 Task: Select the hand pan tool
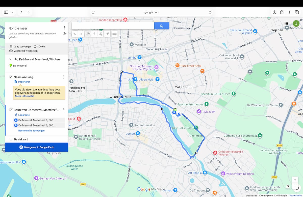(x=88, y=34)
